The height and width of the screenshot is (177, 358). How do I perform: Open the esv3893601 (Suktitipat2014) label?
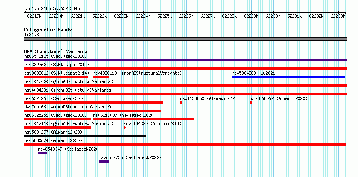57,65
